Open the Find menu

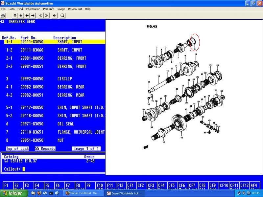click(x=20, y=9)
